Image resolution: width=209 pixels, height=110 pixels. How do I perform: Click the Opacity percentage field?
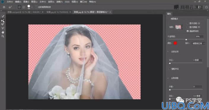coord(199,36)
